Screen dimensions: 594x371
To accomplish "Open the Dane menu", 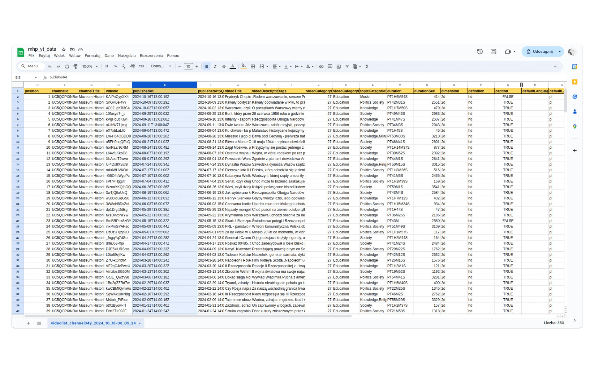I will (109, 56).
